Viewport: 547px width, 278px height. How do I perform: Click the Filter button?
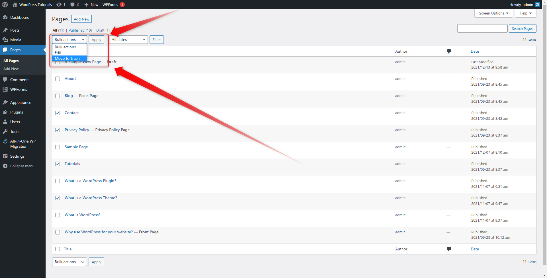click(x=157, y=40)
